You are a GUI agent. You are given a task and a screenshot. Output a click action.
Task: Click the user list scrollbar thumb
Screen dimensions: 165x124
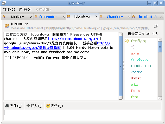tap(160, 47)
